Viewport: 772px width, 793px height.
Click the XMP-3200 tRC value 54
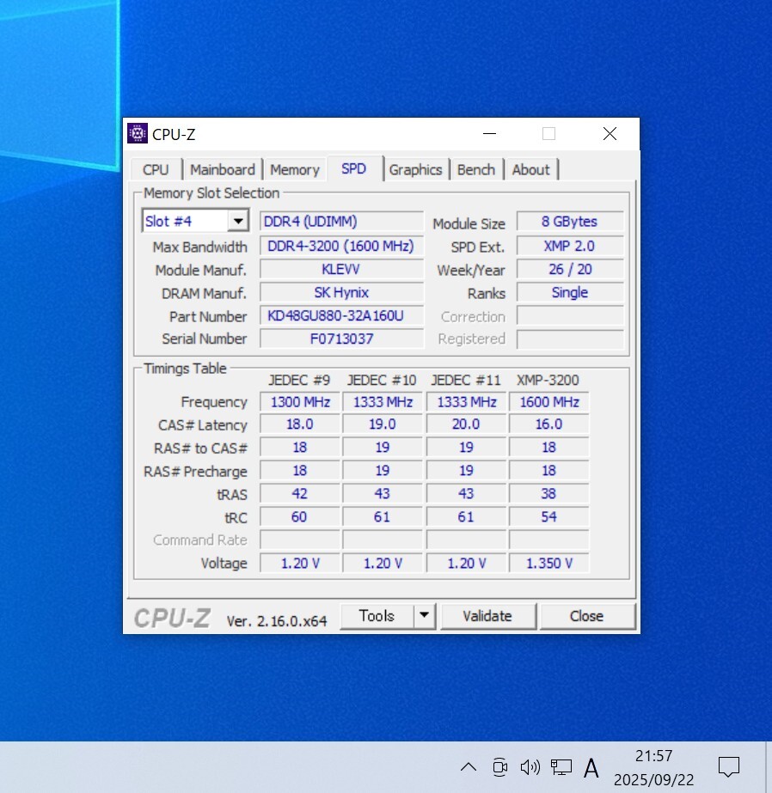pyautogui.click(x=548, y=517)
